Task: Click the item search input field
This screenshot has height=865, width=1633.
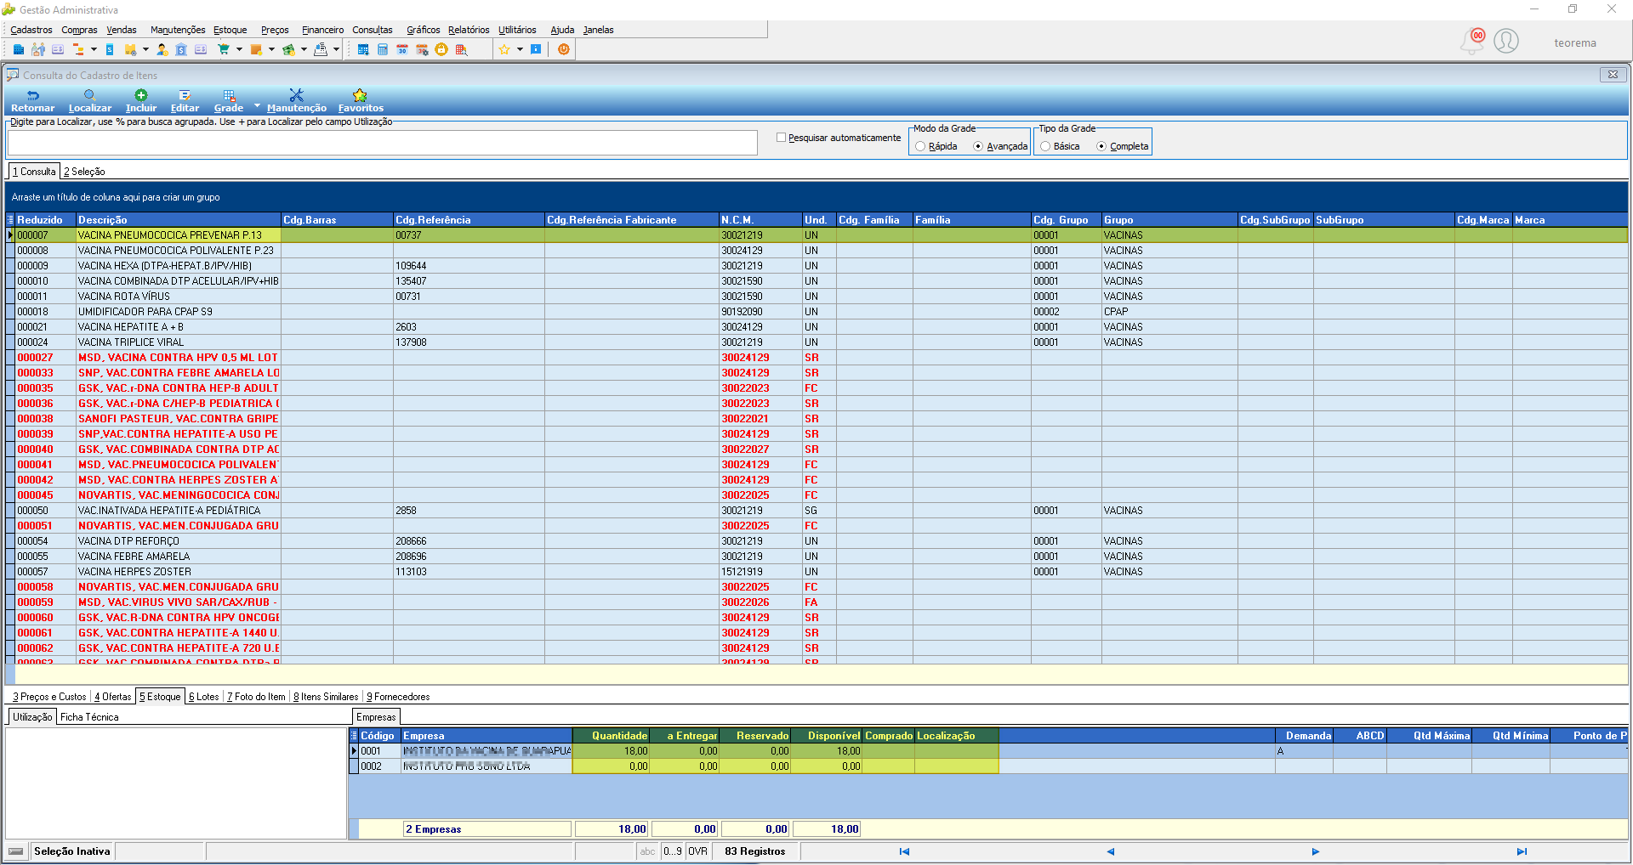Action: click(382, 143)
